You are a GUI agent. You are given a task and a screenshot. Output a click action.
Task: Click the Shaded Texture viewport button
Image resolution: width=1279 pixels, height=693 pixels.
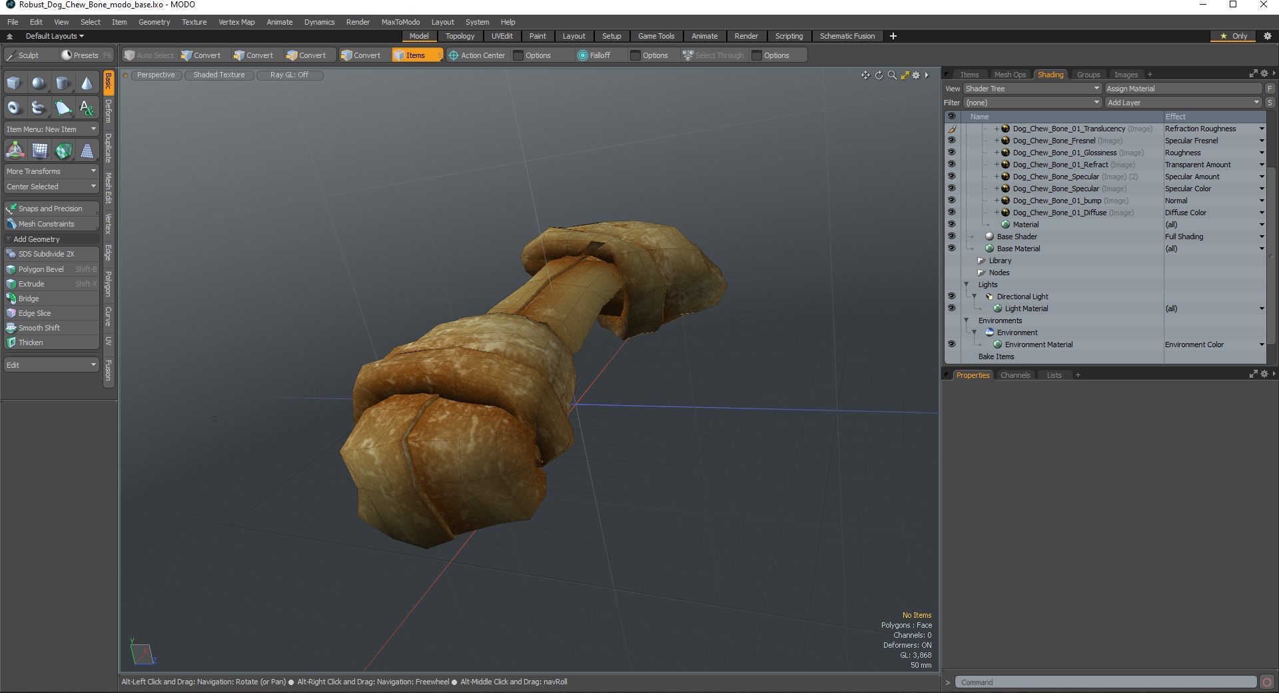(219, 75)
